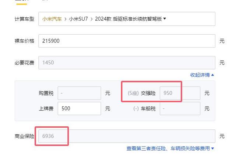
Task: Click the 交强险 field showing 950
Action: (x=180, y=93)
